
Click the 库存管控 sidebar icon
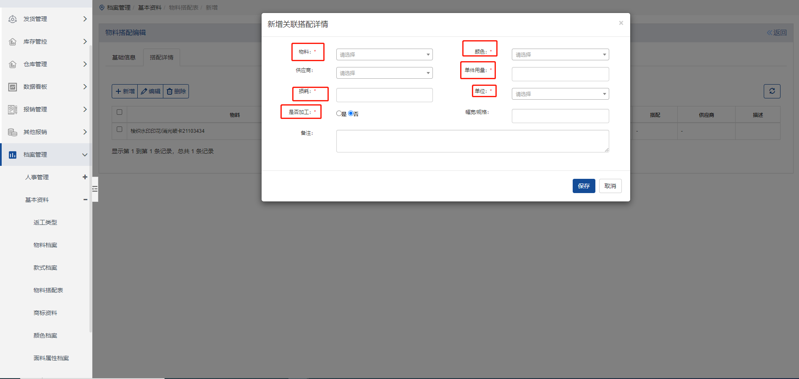coord(13,41)
